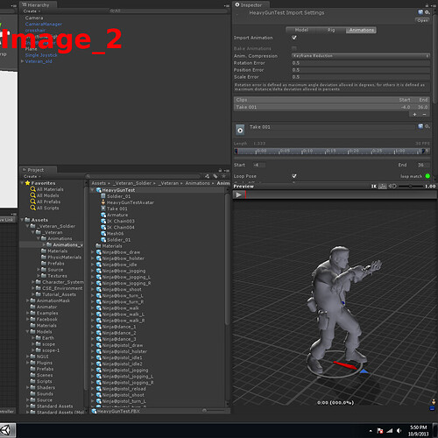The image size is (438, 438).
Task: Toggle the Loop Pose checkbox
Action: click(x=294, y=176)
